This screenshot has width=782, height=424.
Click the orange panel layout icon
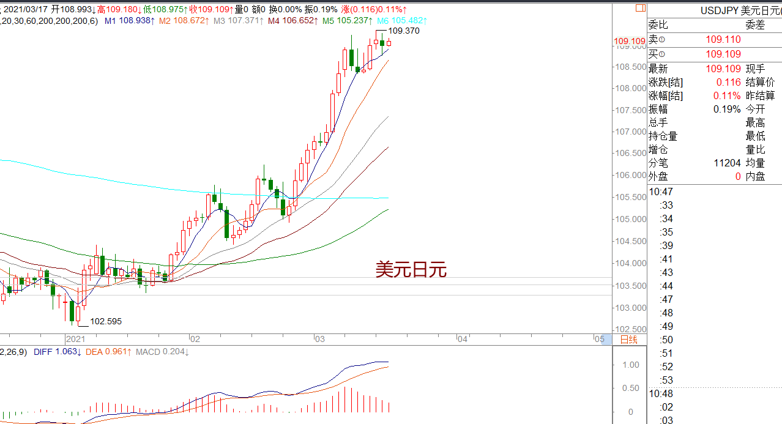coord(640,8)
